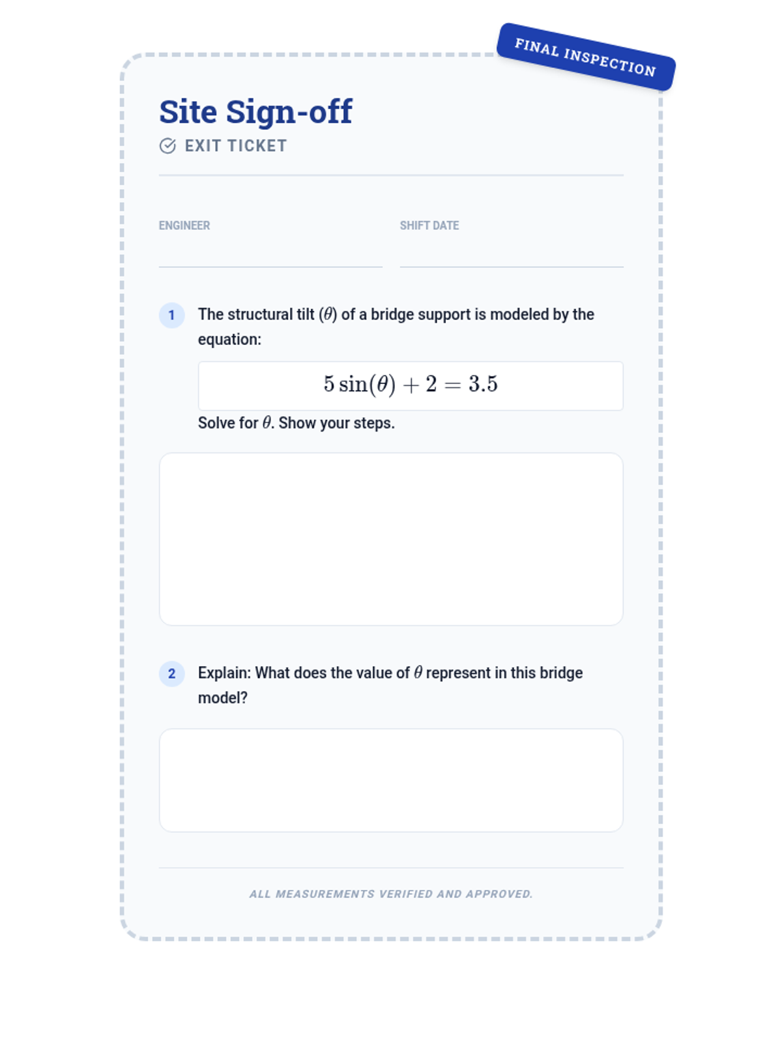Click the 'Solve for θ. Show your steps.' instruction

click(x=297, y=423)
